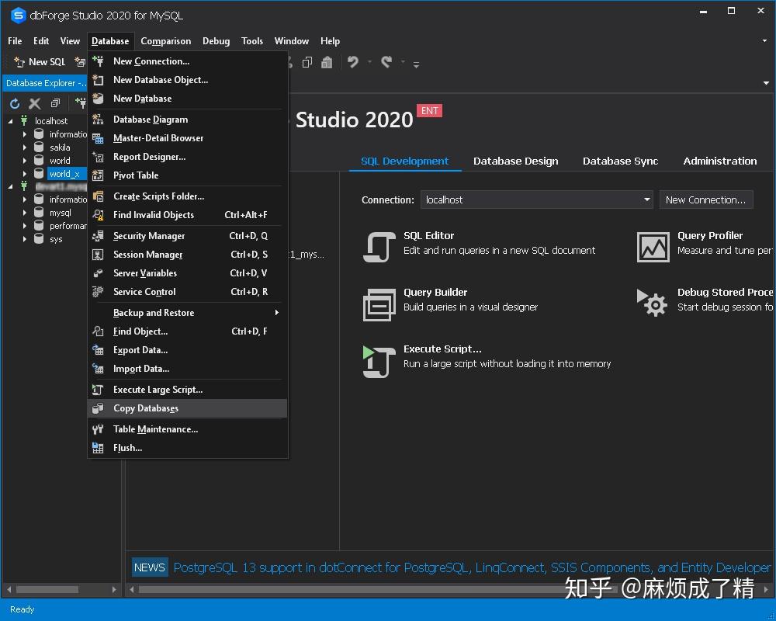776x621 pixels.
Task: Open the Tools menu
Action: (252, 41)
